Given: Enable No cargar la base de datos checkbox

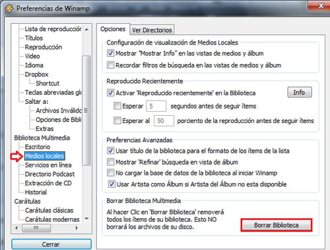Looking at the screenshot, I should [x=110, y=173].
